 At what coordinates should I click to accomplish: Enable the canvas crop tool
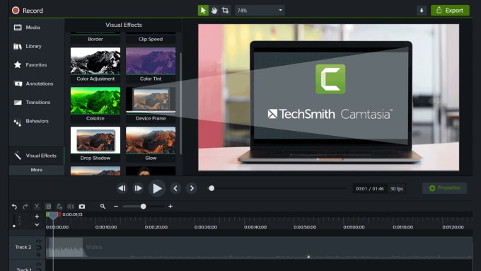click(225, 11)
